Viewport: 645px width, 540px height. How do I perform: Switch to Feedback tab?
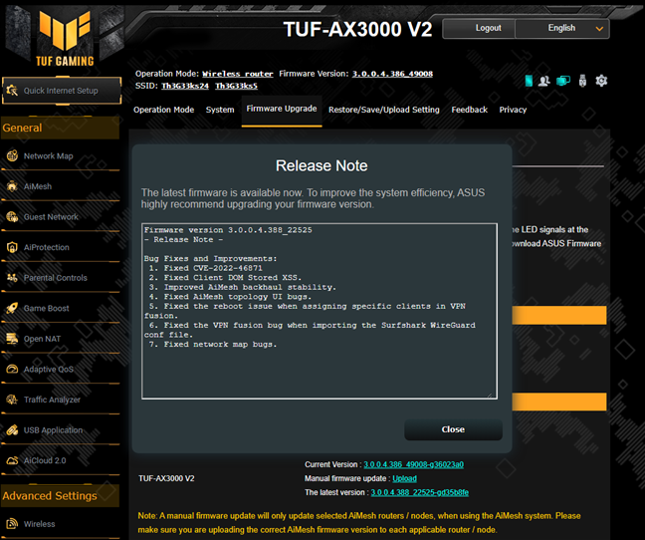pyautogui.click(x=470, y=110)
